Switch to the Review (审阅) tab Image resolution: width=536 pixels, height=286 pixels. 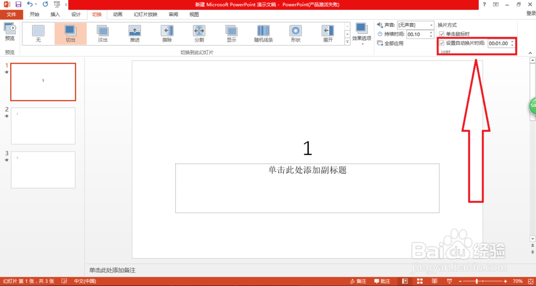click(173, 14)
